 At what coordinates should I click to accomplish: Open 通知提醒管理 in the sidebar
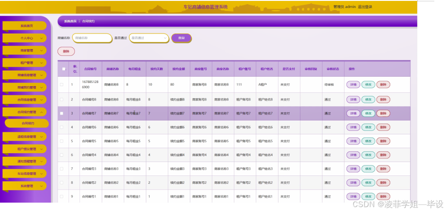pyautogui.click(x=25, y=161)
